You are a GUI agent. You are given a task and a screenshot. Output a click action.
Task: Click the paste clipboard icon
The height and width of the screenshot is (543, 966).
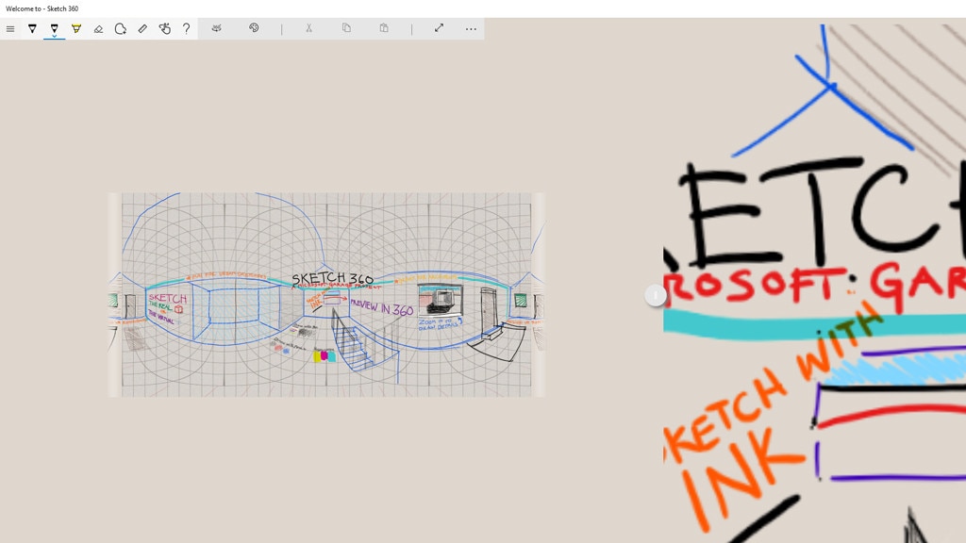(384, 28)
